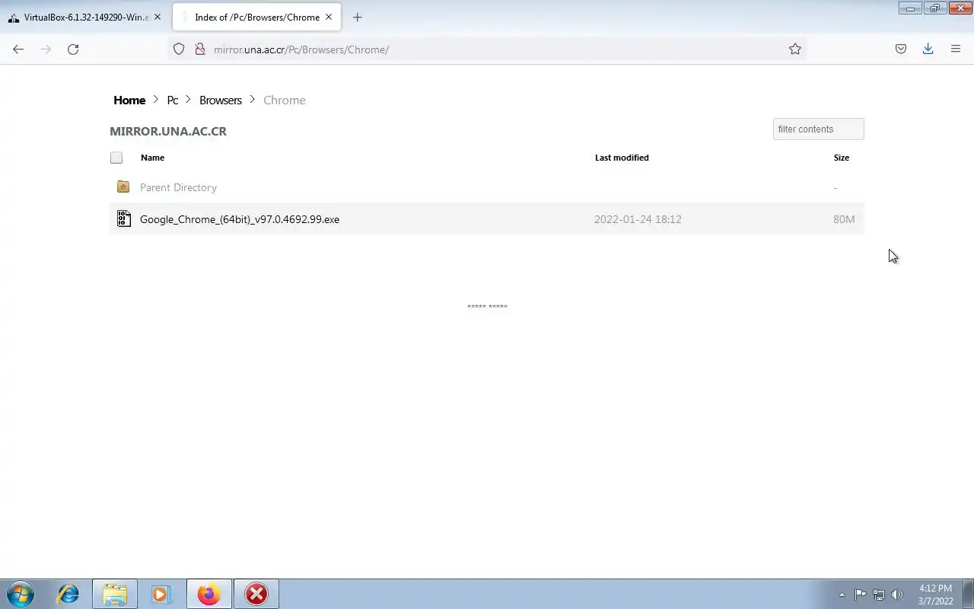This screenshot has width=974, height=609.
Task: Reload the current page
Action: pos(73,49)
